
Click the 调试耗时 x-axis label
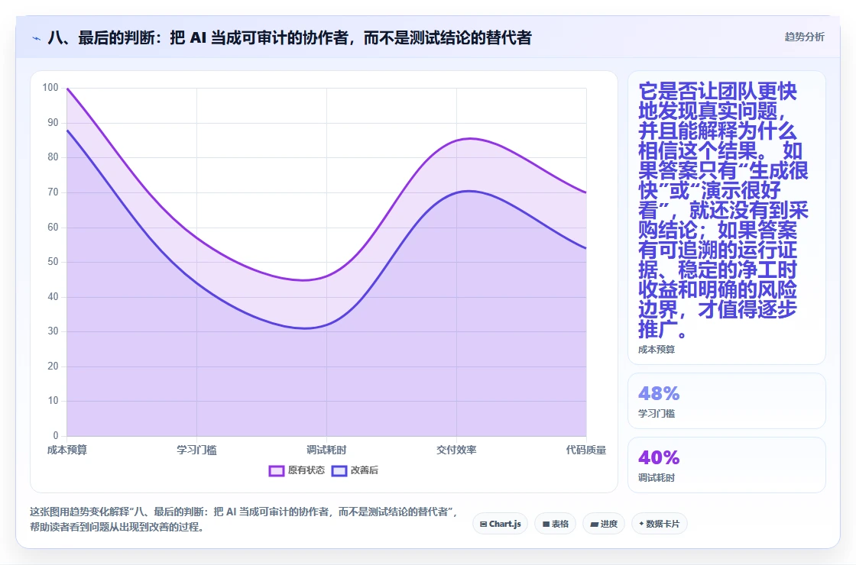coord(326,450)
